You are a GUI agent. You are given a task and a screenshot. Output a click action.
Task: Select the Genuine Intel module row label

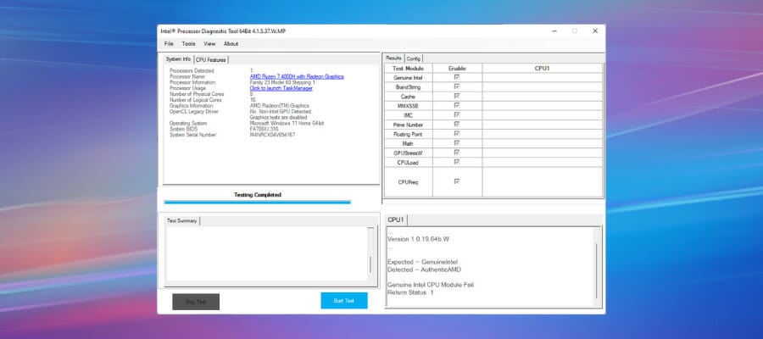pyautogui.click(x=409, y=78)
